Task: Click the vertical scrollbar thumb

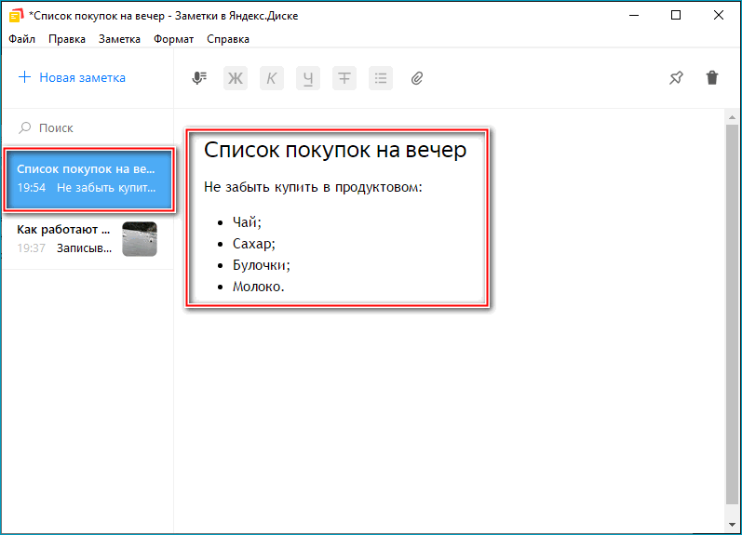Action: 732,314
